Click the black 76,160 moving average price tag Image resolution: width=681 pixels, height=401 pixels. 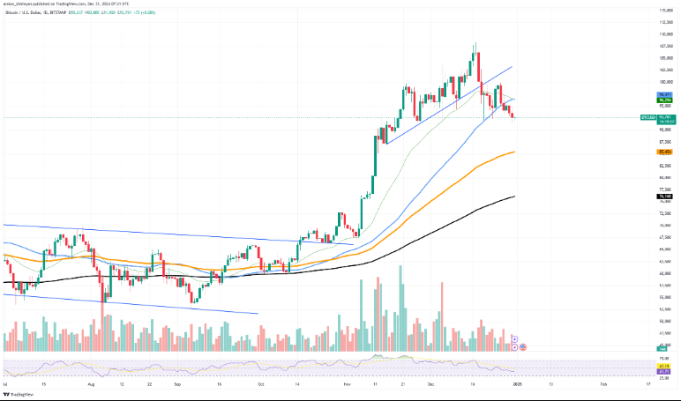(665, 197)
